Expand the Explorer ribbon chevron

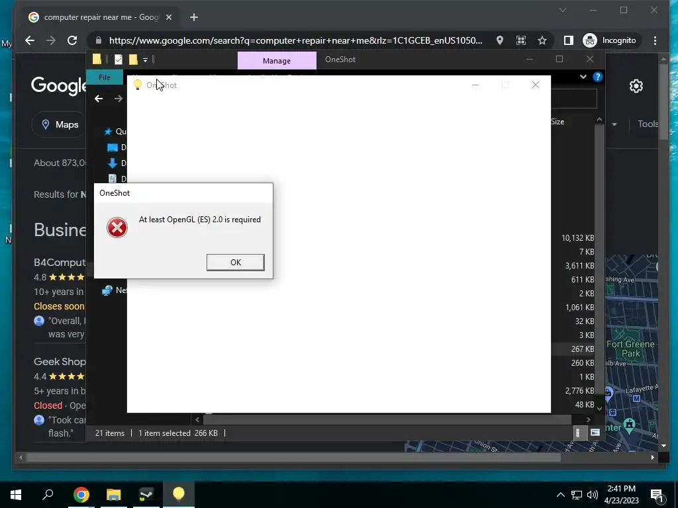[x=583, y=77]
